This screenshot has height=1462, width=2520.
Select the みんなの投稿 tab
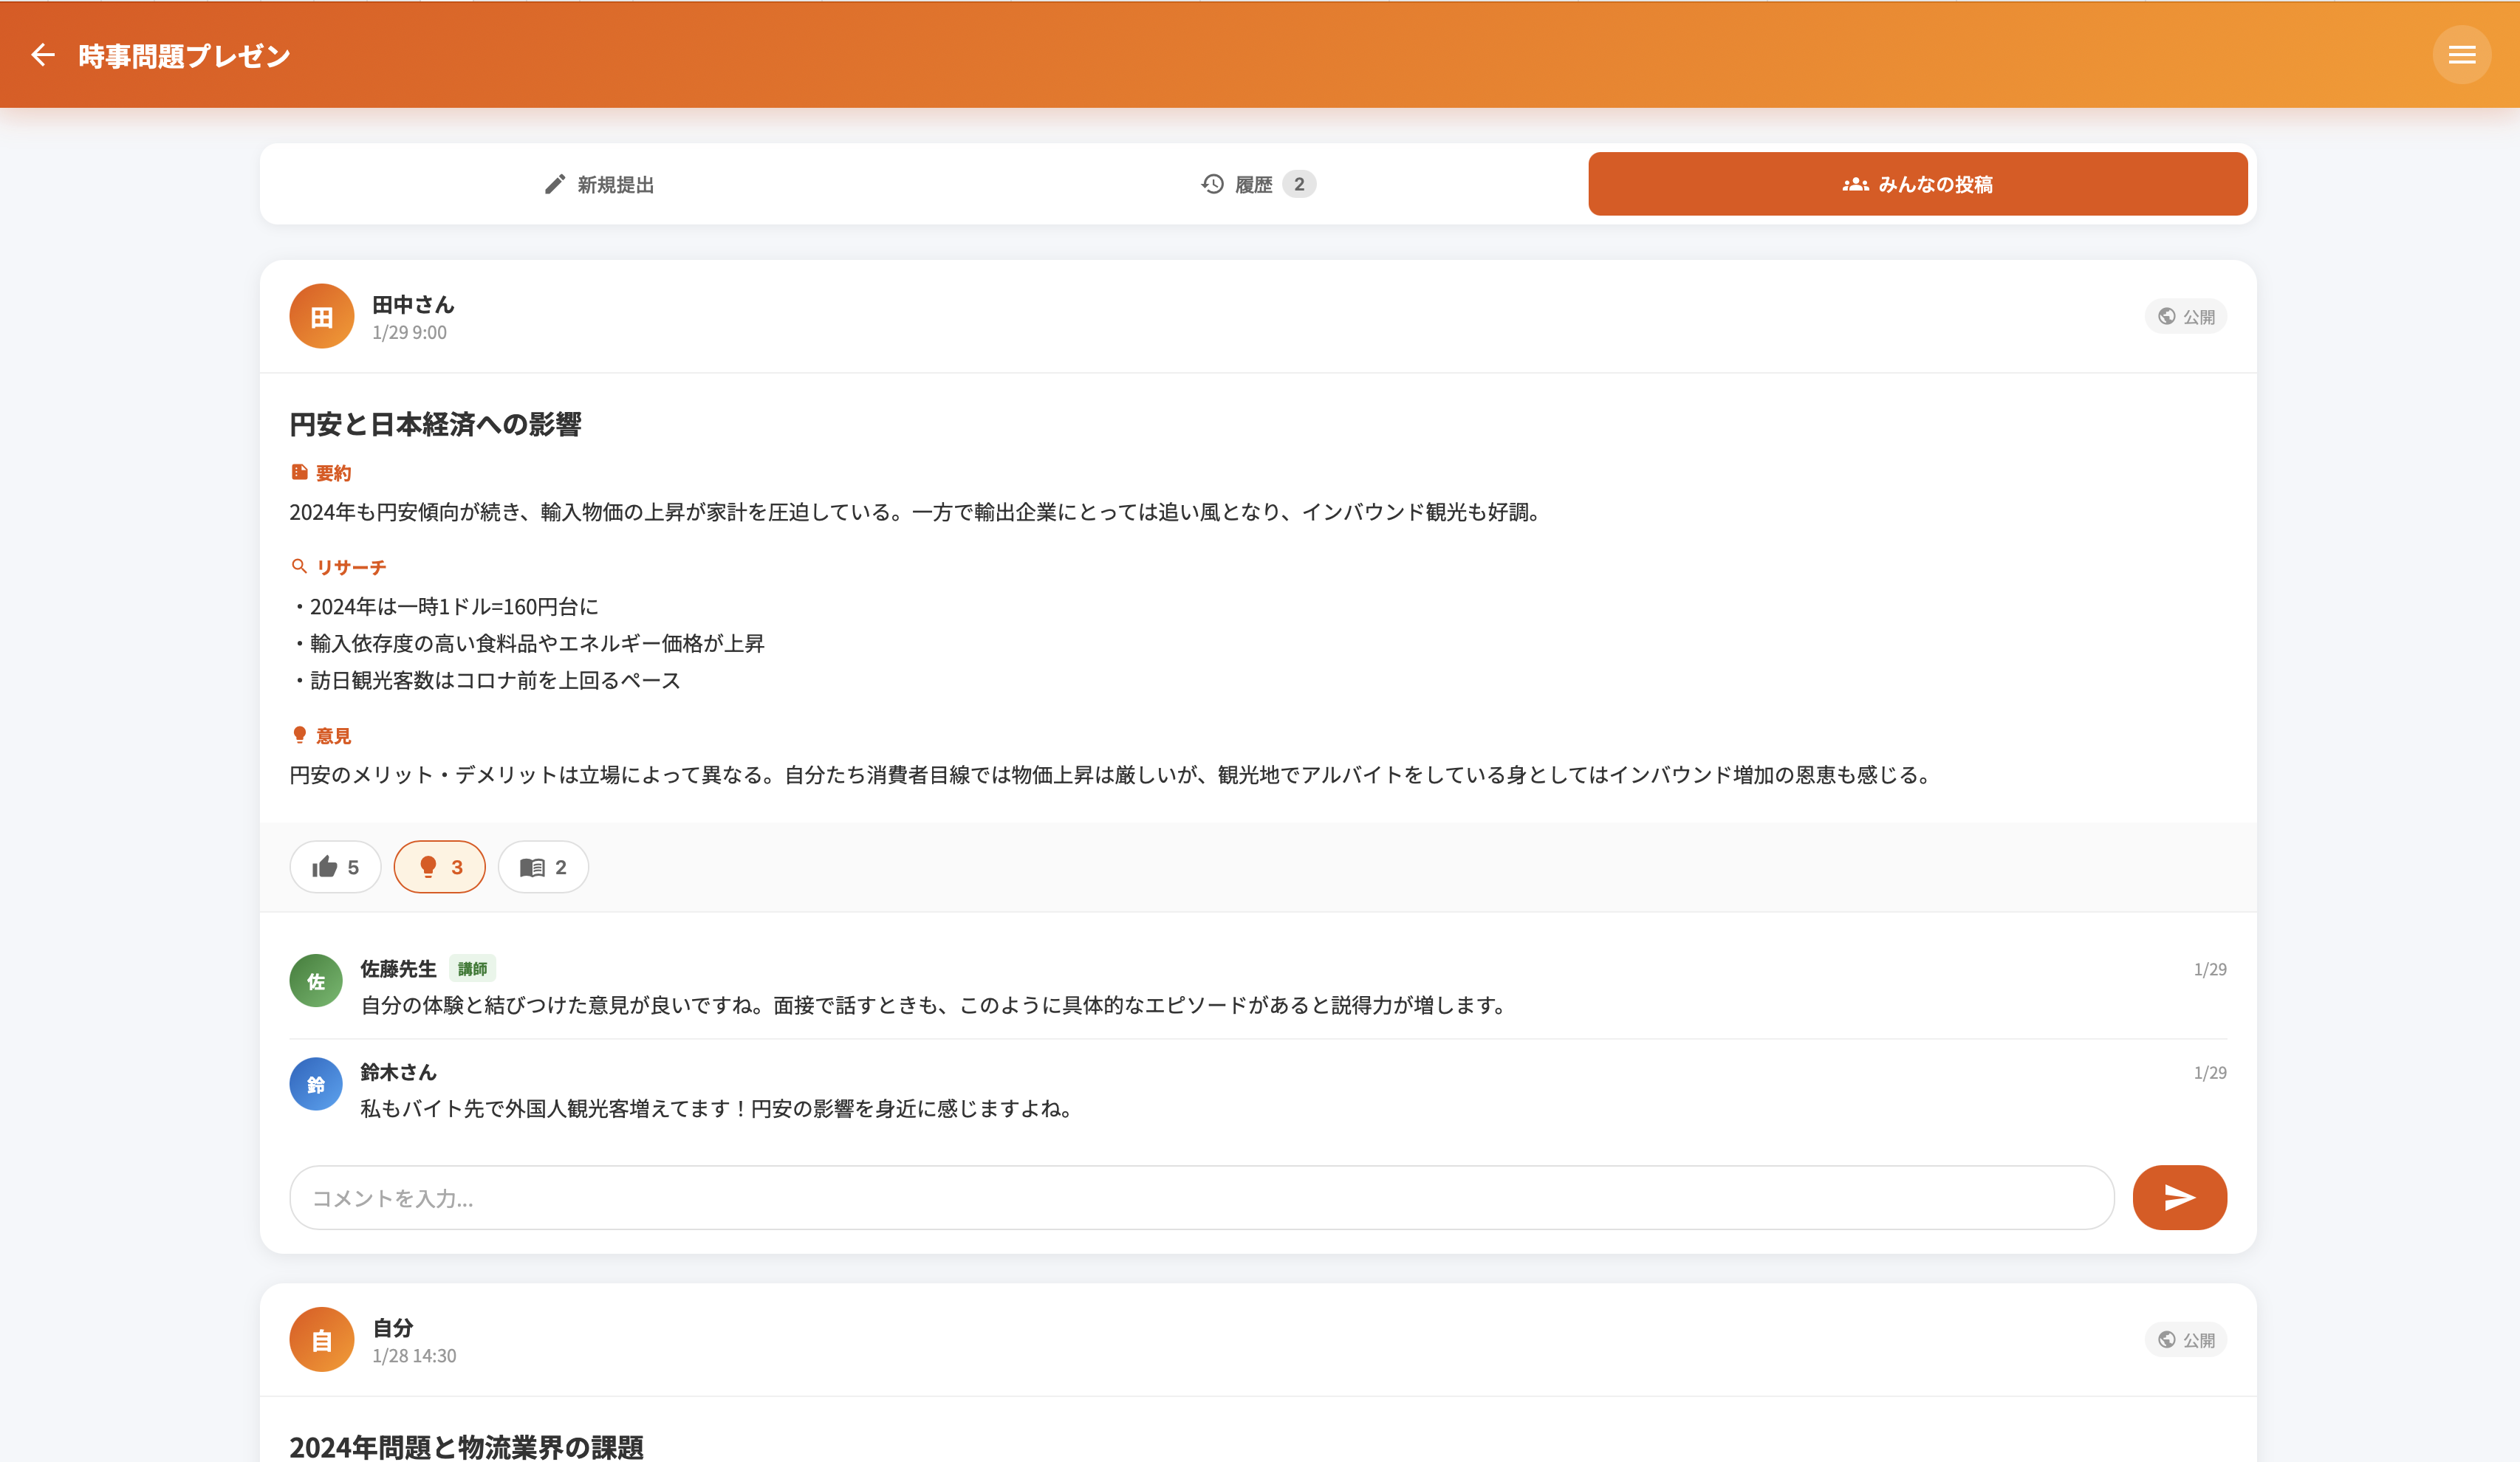[1917, 184]
